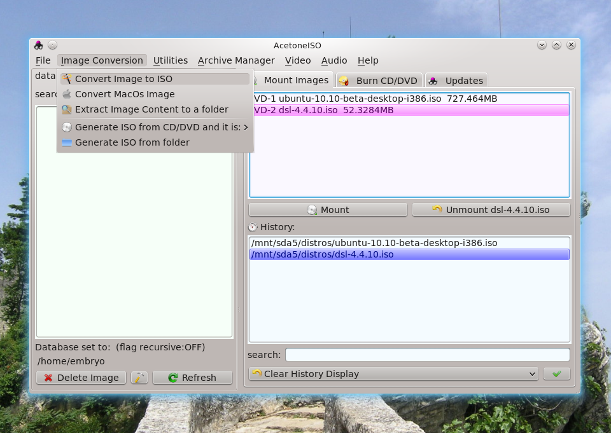Click the Apple icon of Convert MacOs Image
This screenshot has height=433, width=611.
click(67, 94)
